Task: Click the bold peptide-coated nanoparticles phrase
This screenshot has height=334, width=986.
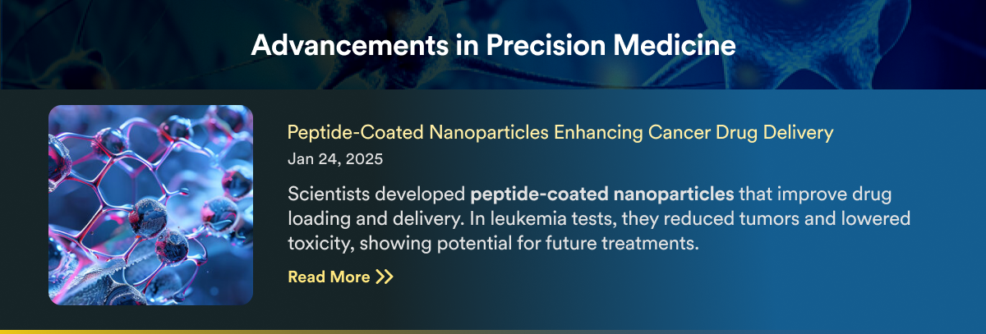Action: [601, 195]
